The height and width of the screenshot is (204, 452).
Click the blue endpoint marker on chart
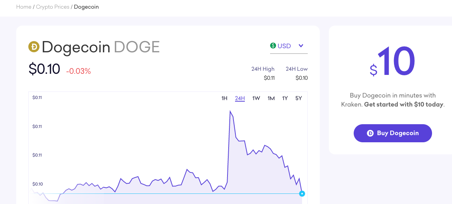302,193
